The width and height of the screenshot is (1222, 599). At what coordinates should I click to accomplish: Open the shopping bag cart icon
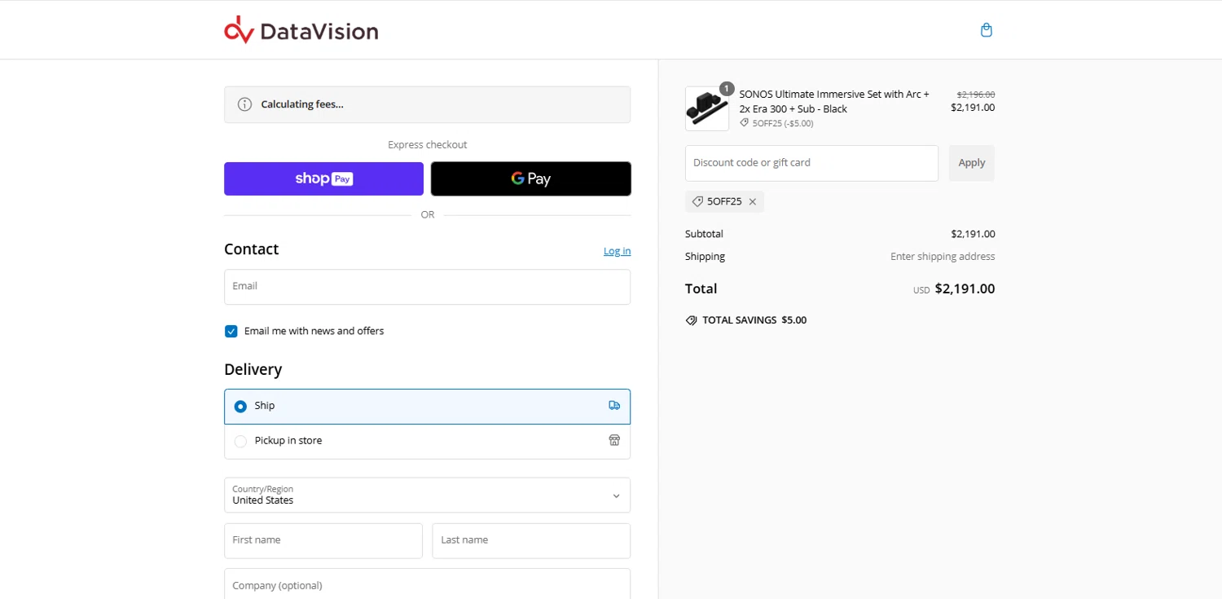[x=987, y=30]
